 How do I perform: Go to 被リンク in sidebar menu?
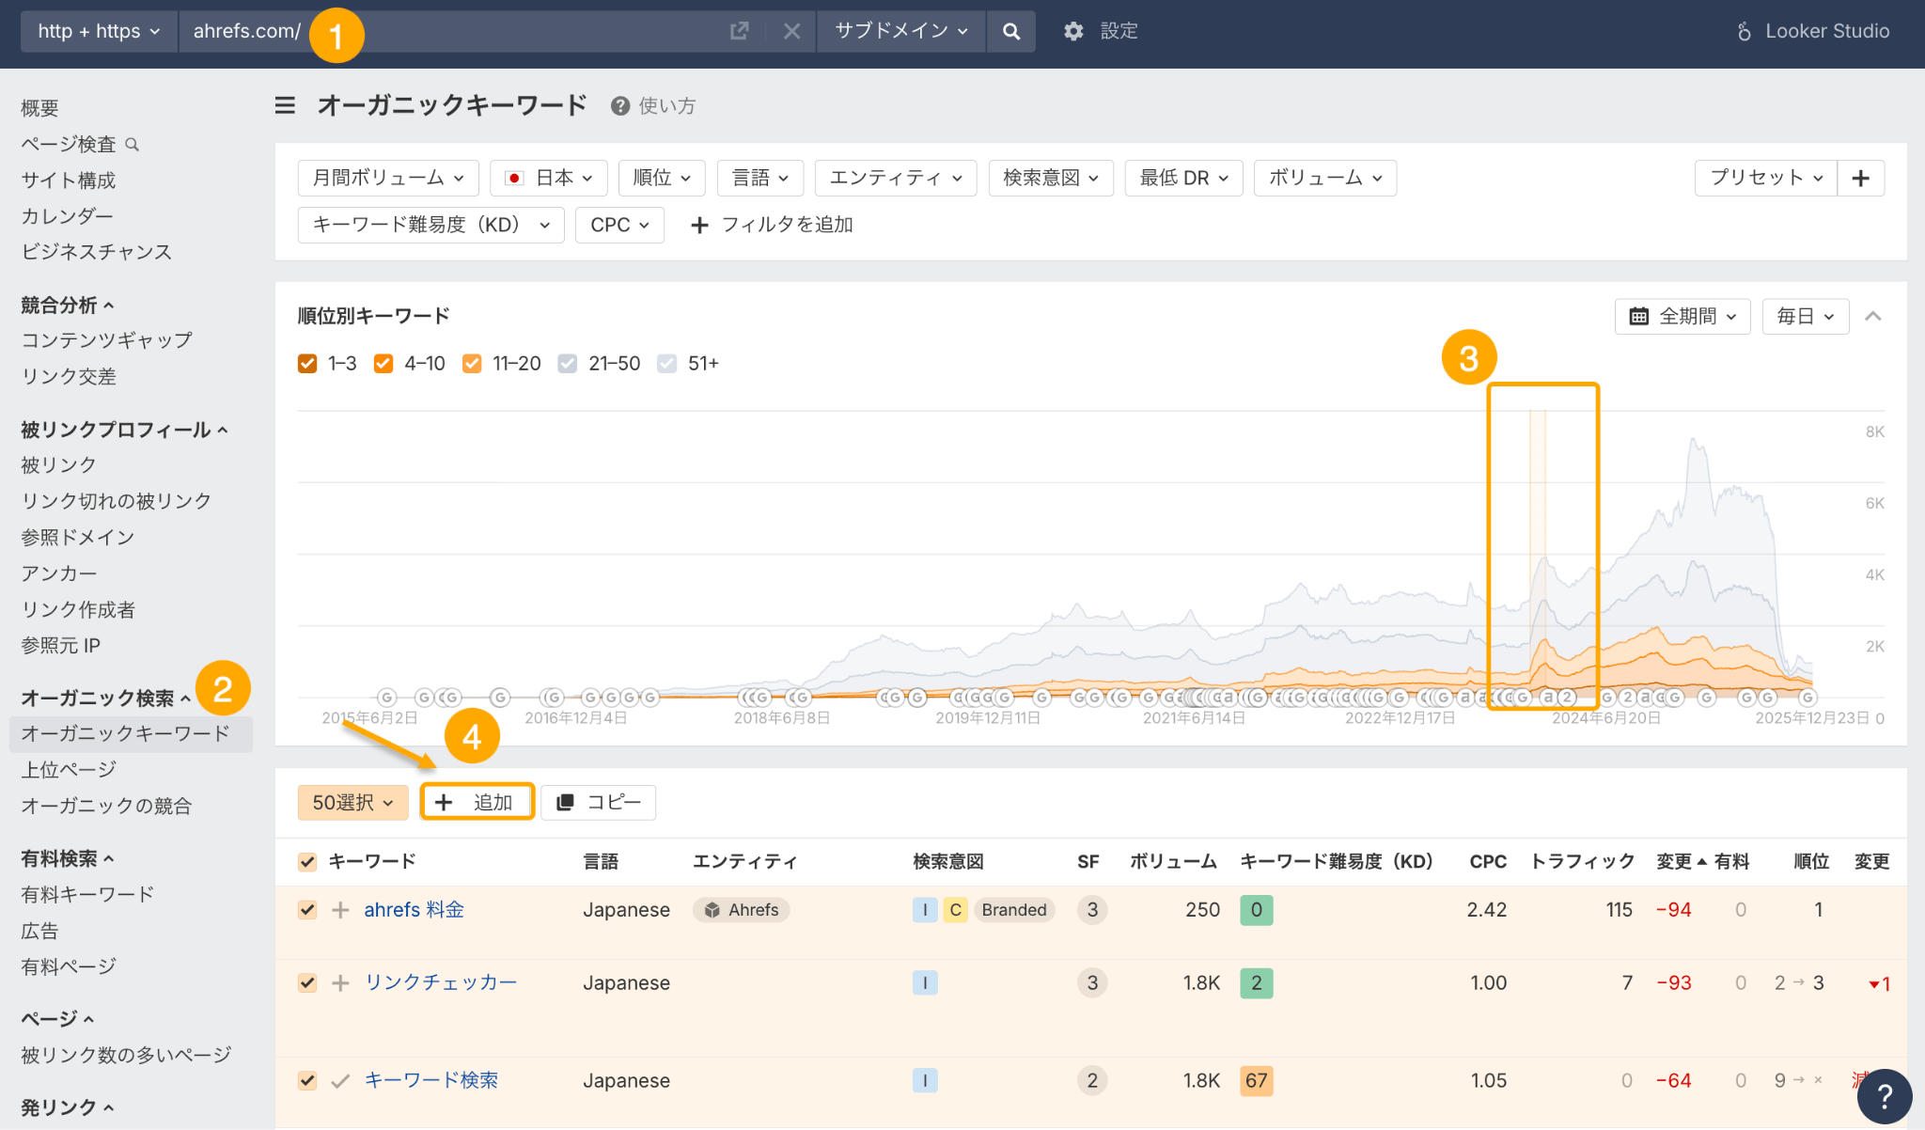click(x=58, y=464)
